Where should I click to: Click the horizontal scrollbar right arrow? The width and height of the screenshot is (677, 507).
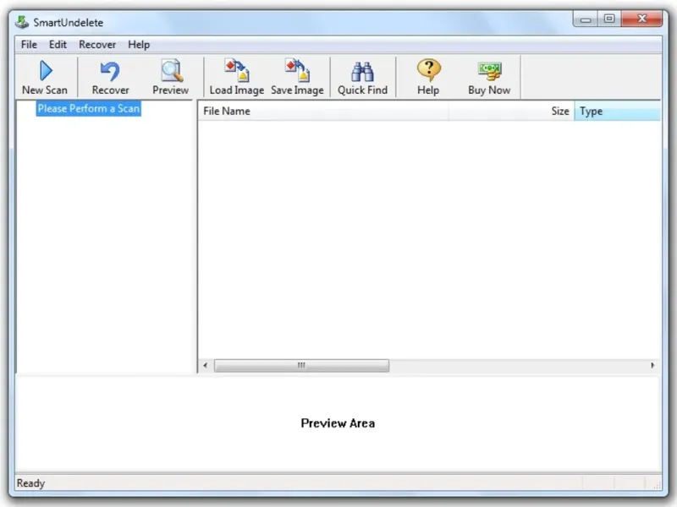point(652,366)
